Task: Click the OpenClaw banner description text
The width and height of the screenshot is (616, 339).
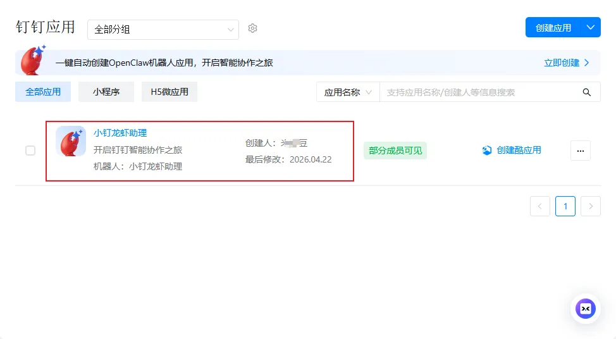Action: [x=164, y=63]
